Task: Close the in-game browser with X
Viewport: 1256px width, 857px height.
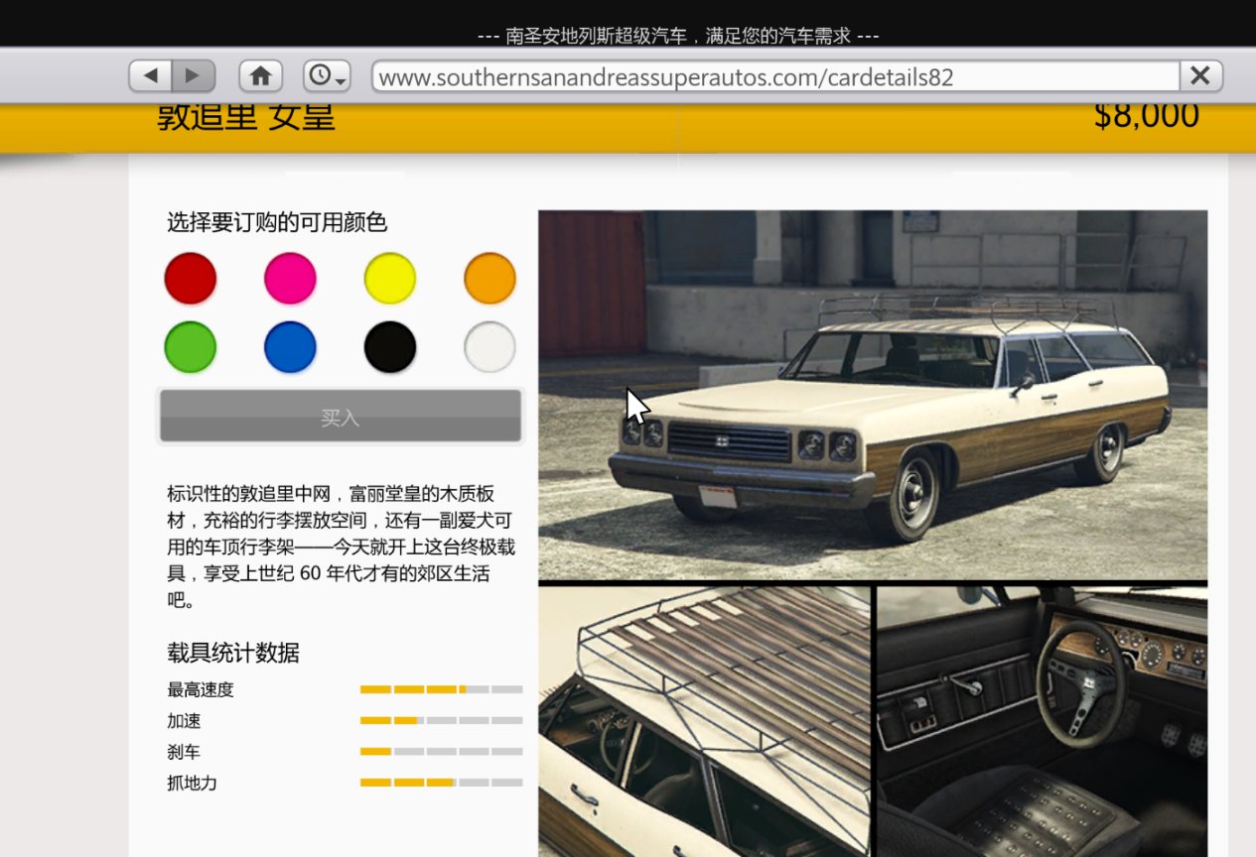Action: pyautogui.click(x=1200, y=75)
